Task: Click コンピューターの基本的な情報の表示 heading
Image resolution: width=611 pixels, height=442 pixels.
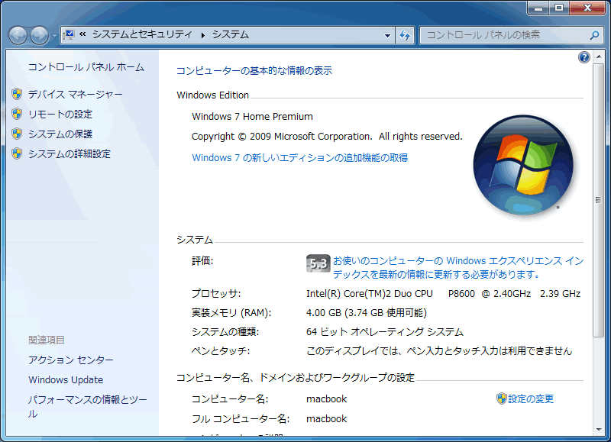Action: click(254, 70)
